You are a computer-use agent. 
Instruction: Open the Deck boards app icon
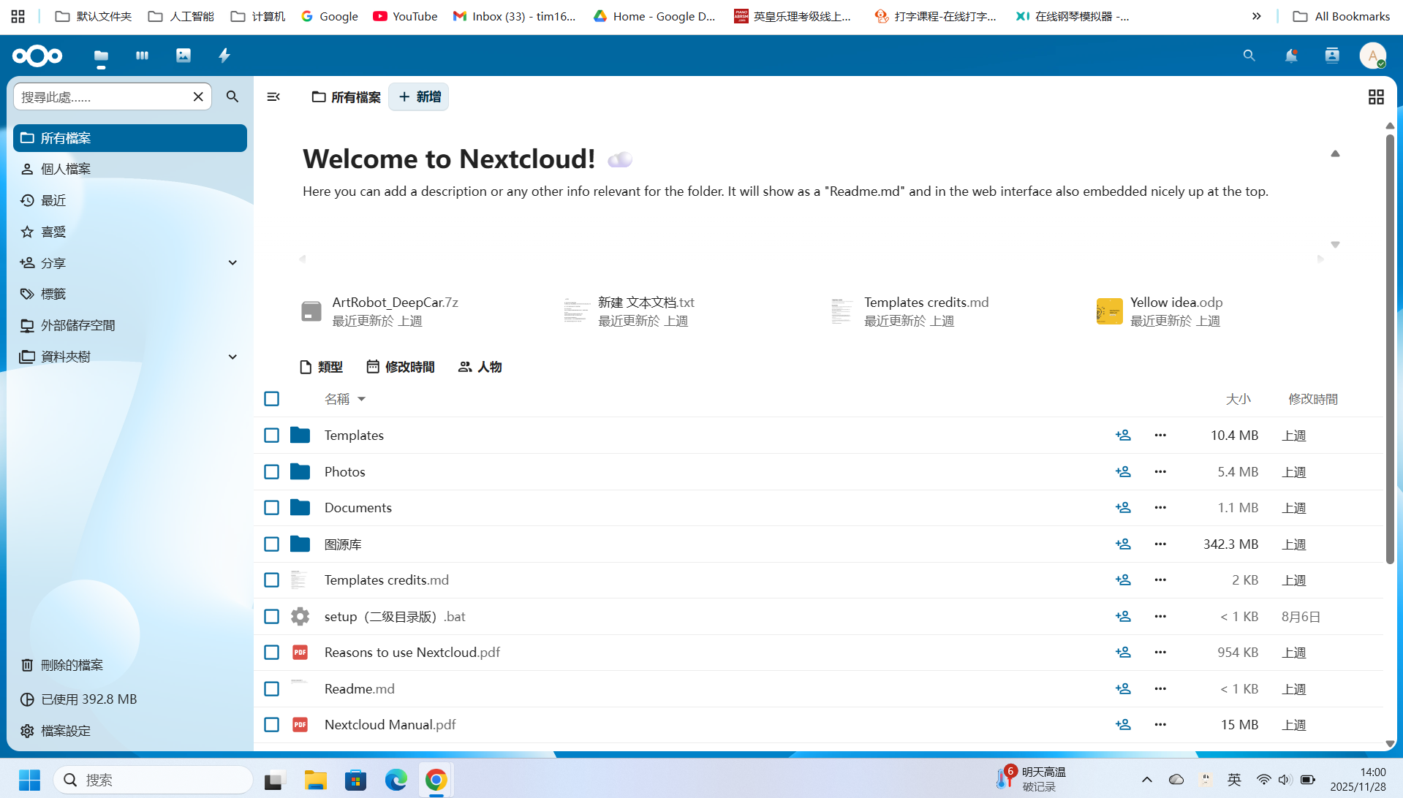142,56
